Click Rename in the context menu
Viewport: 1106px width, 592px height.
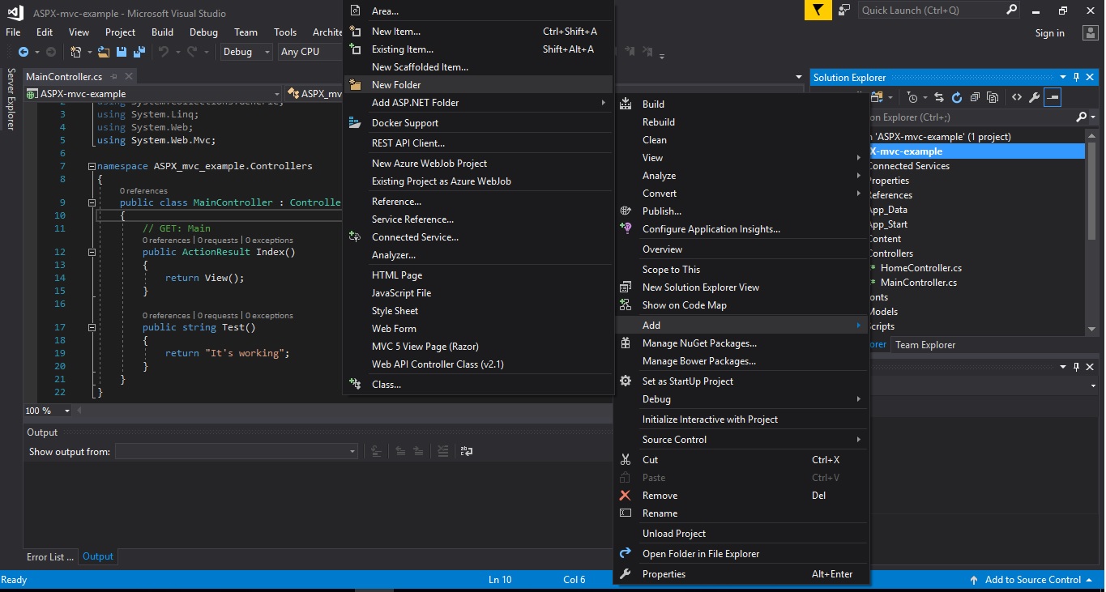tap(741, 513)
